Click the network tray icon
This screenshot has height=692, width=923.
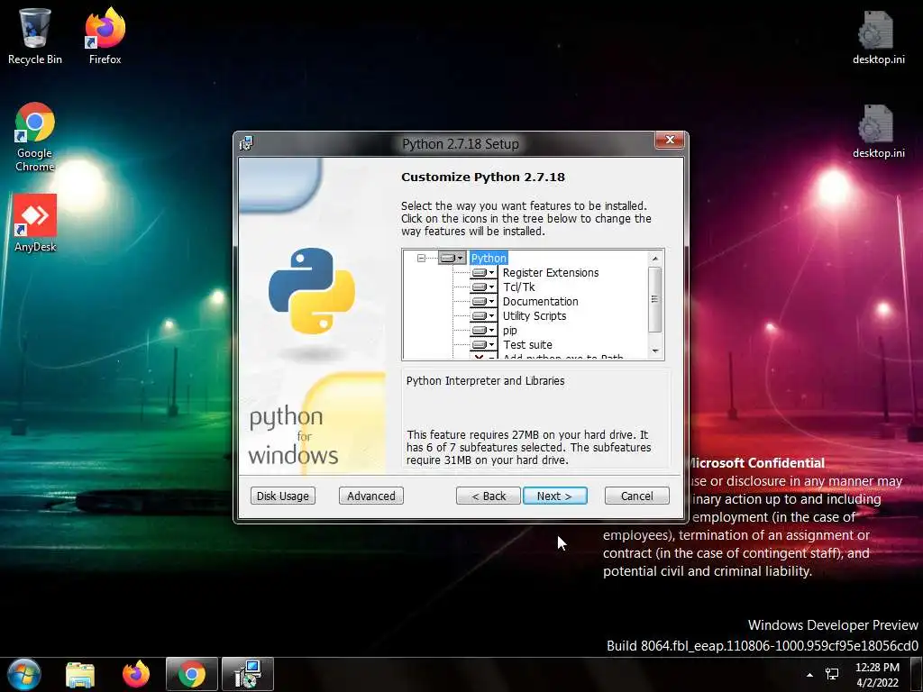(832, 674)
